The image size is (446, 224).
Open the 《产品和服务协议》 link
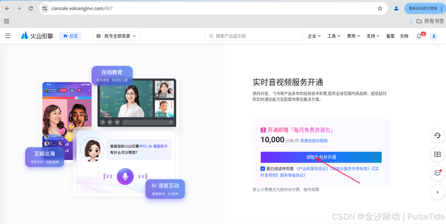pyautogui.click(x=312, y=169)
